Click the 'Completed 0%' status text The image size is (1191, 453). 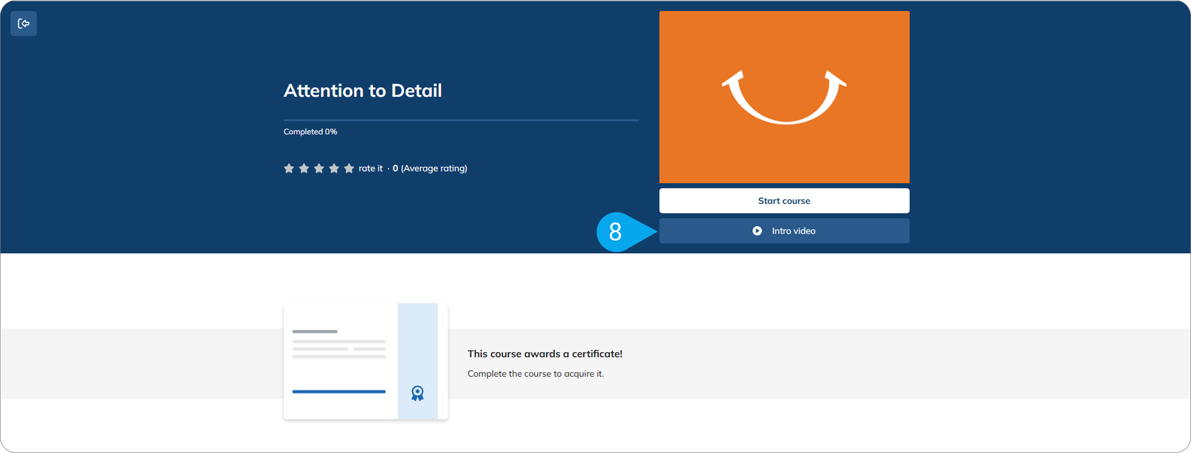tap(310, 132)
